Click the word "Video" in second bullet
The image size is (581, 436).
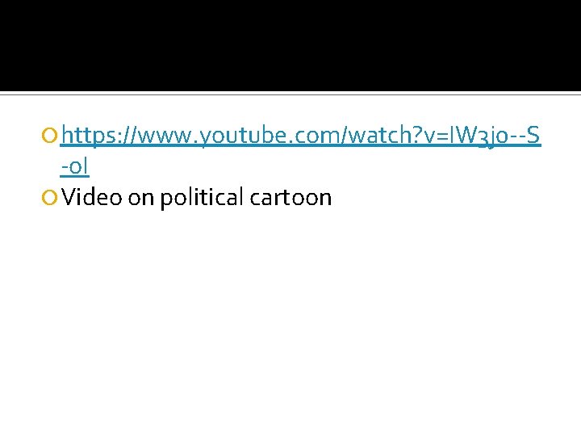tap(91, 196)
